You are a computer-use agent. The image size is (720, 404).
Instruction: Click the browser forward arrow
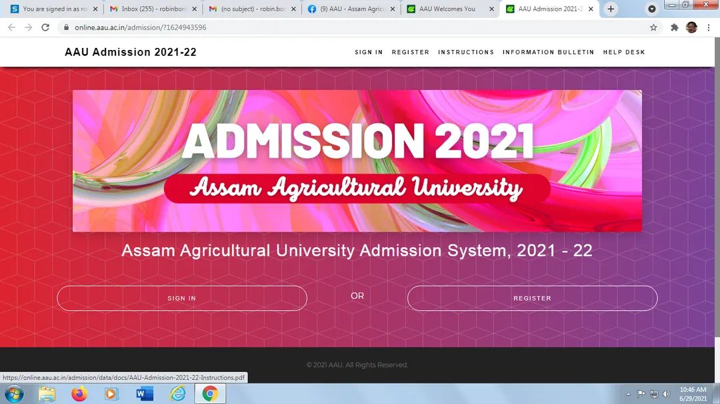click(29, 27)
